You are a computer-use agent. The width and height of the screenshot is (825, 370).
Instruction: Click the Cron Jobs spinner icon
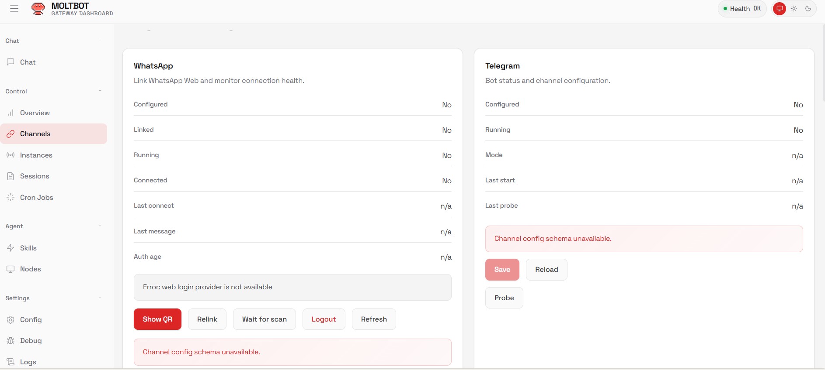(10, 198)
